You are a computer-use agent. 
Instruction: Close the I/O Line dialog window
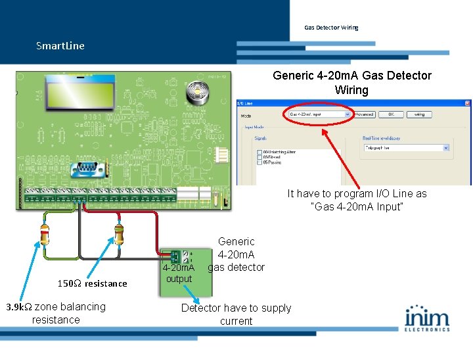point(467,103)
